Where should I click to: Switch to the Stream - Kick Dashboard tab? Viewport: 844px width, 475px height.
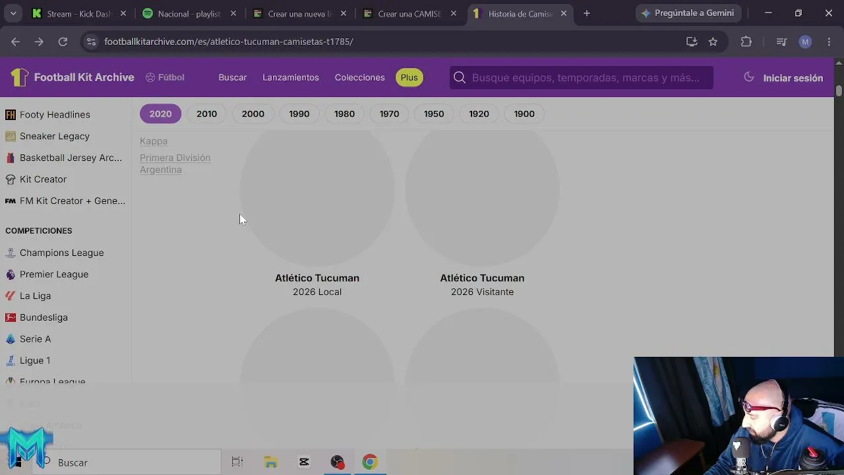[x=79, y=13]
